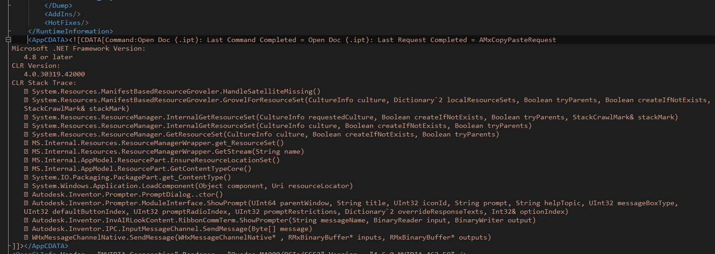This screenshot has width=715, height=254.
Task: Collapse the AppCDATA fold with the minus box
Action: click(x=8, y=40)
